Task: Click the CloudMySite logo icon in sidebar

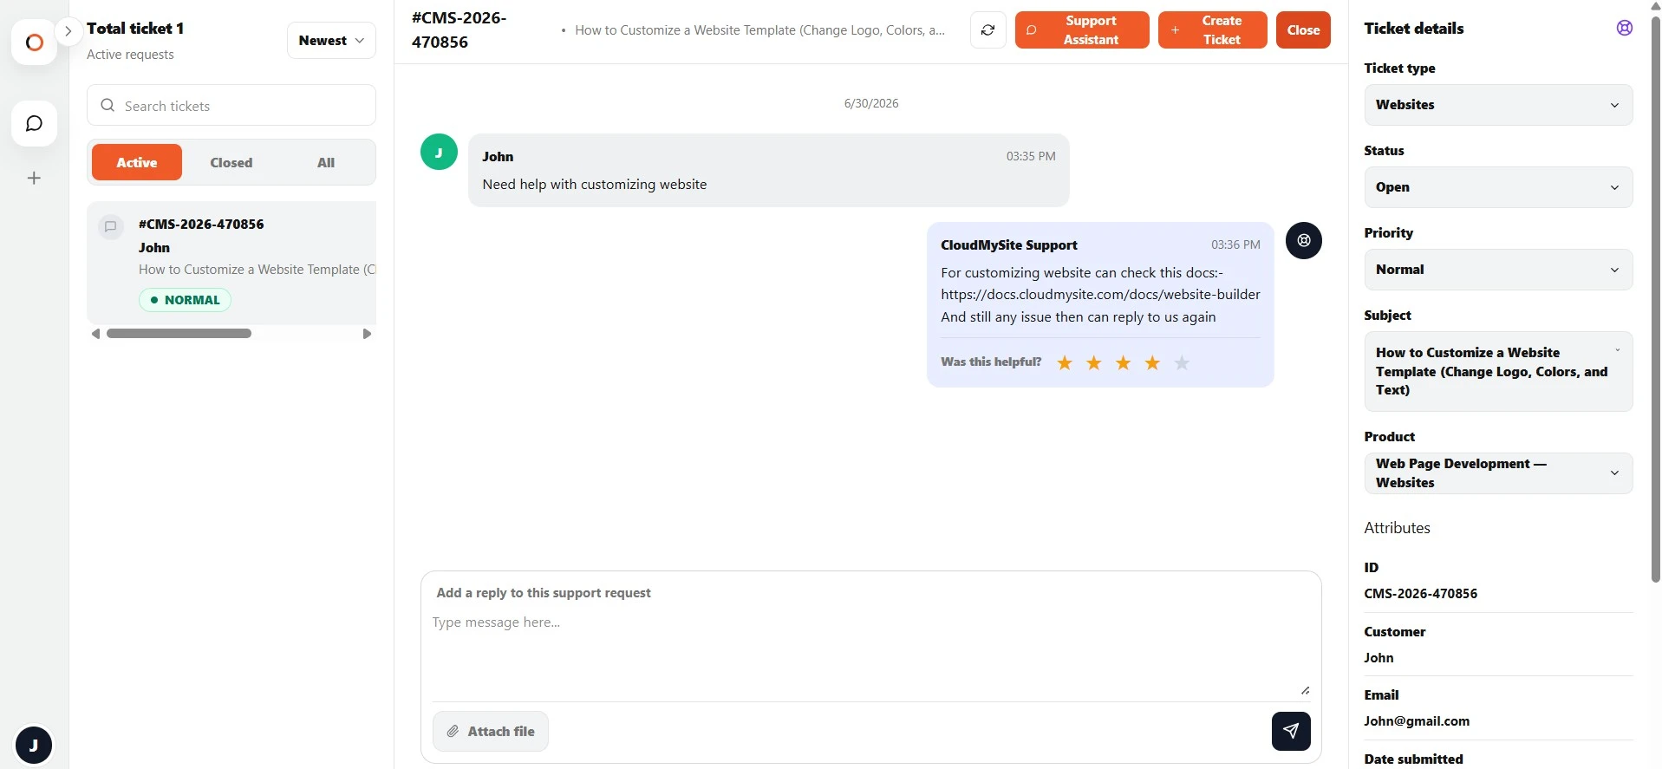Action: tap(34, 42)
